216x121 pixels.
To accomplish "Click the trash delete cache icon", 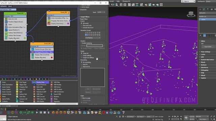I will [49, 113].
